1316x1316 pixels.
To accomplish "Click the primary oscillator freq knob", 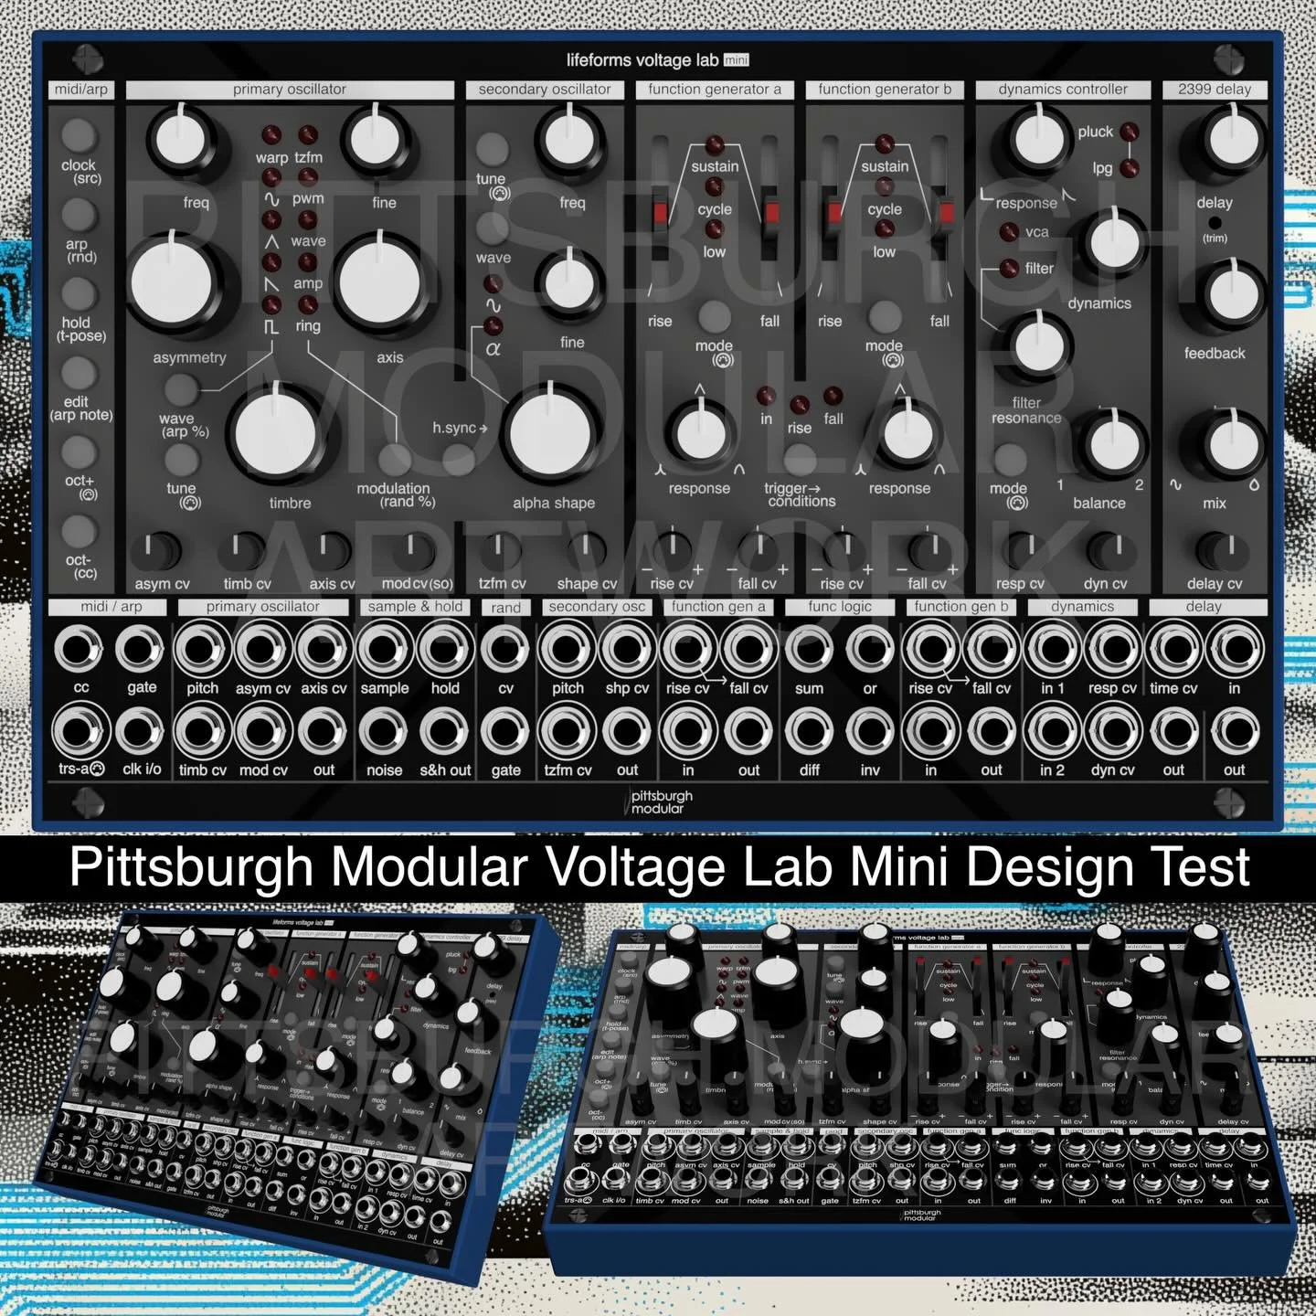I will point(180,140).
